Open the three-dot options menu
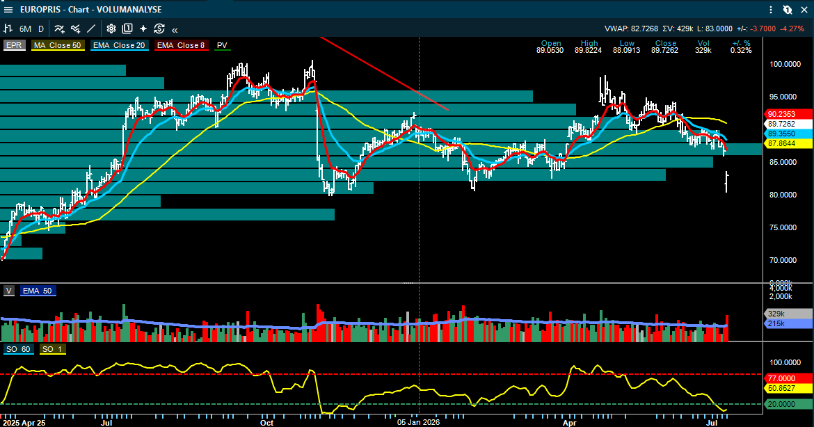This screenshot has width=814, height=427. pyautogui.click(x=771, y=9)
